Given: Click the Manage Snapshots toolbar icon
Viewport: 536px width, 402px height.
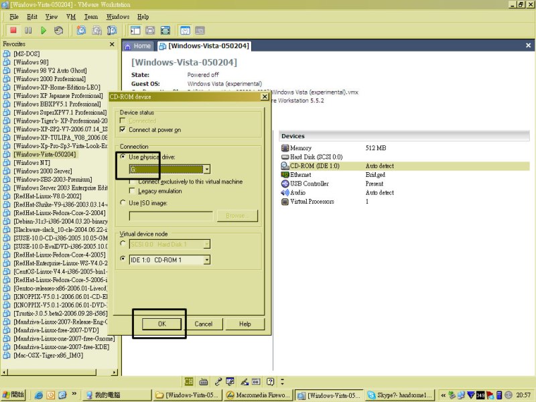Looking at the screenshot, I should [112, 30].
